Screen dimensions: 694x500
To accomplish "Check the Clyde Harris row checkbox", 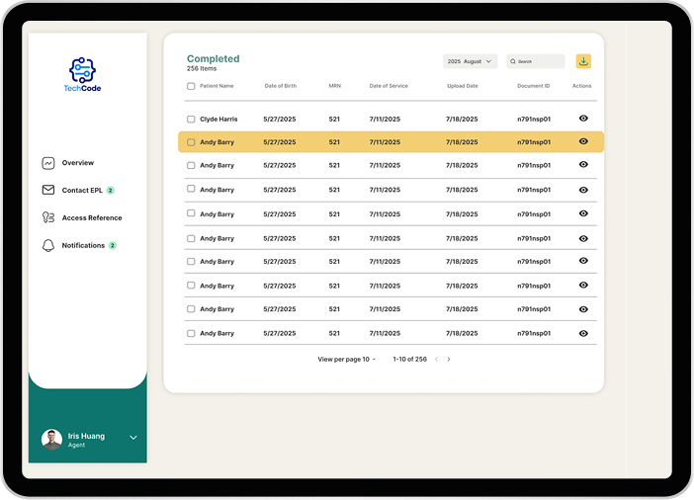I will pos(191,119).
